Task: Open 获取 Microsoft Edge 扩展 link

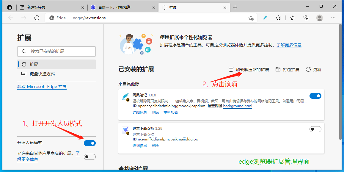Action: [x=42, y=87]
